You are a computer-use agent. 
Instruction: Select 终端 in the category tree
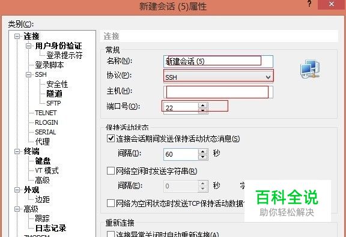point(31,151)
